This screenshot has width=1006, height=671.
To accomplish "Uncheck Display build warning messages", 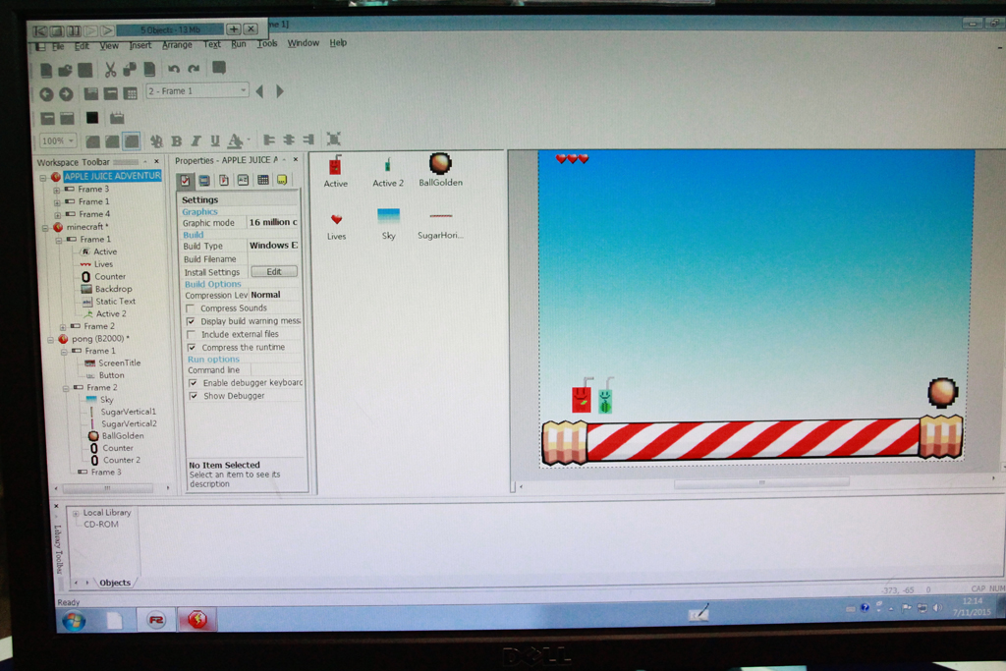I will click(x=191, y=321).
